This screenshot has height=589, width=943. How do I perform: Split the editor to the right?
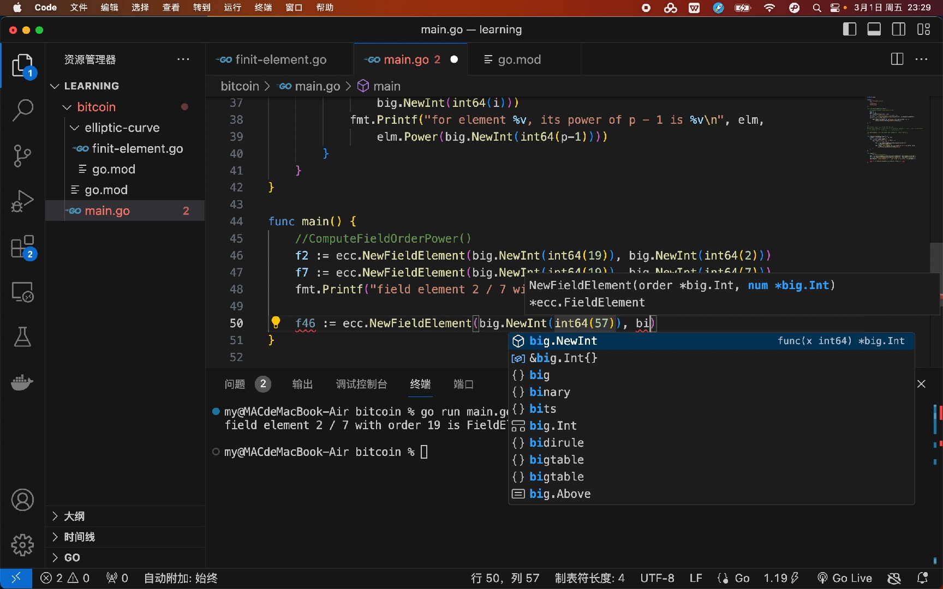tap(897, 59)
